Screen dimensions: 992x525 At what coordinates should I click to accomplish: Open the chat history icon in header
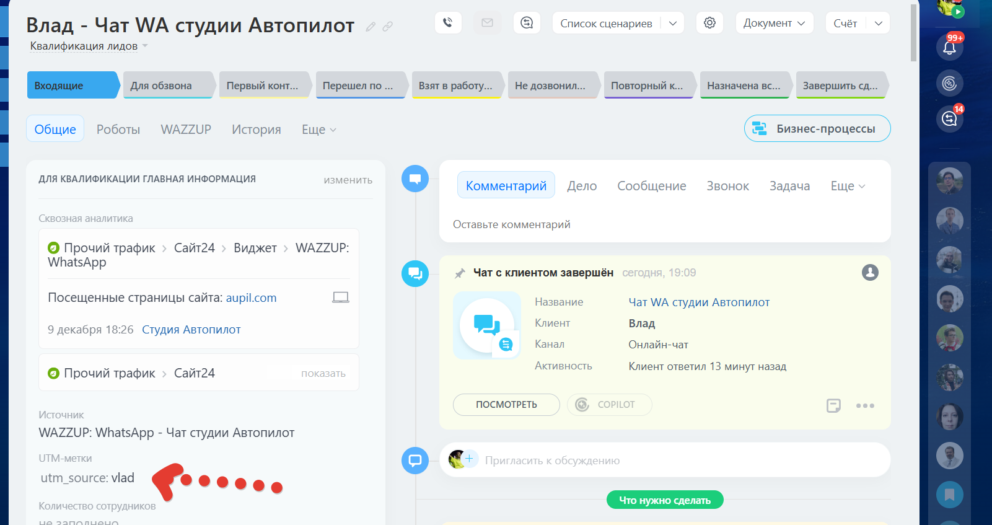pos(527,23)
